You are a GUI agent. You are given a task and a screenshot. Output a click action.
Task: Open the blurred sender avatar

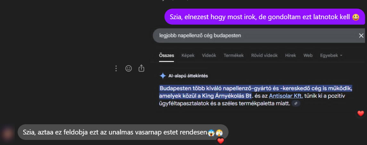click(x=8, y=132)
